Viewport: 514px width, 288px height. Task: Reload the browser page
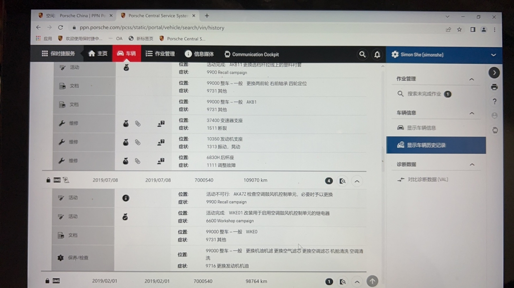click(x=61, y=27)
